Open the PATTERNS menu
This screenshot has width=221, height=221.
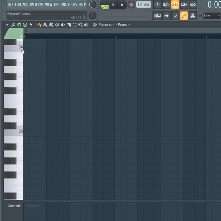pos(37,4)
